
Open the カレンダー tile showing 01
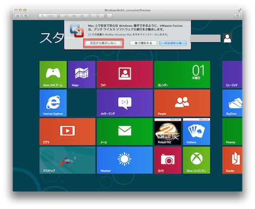(182, 75)
